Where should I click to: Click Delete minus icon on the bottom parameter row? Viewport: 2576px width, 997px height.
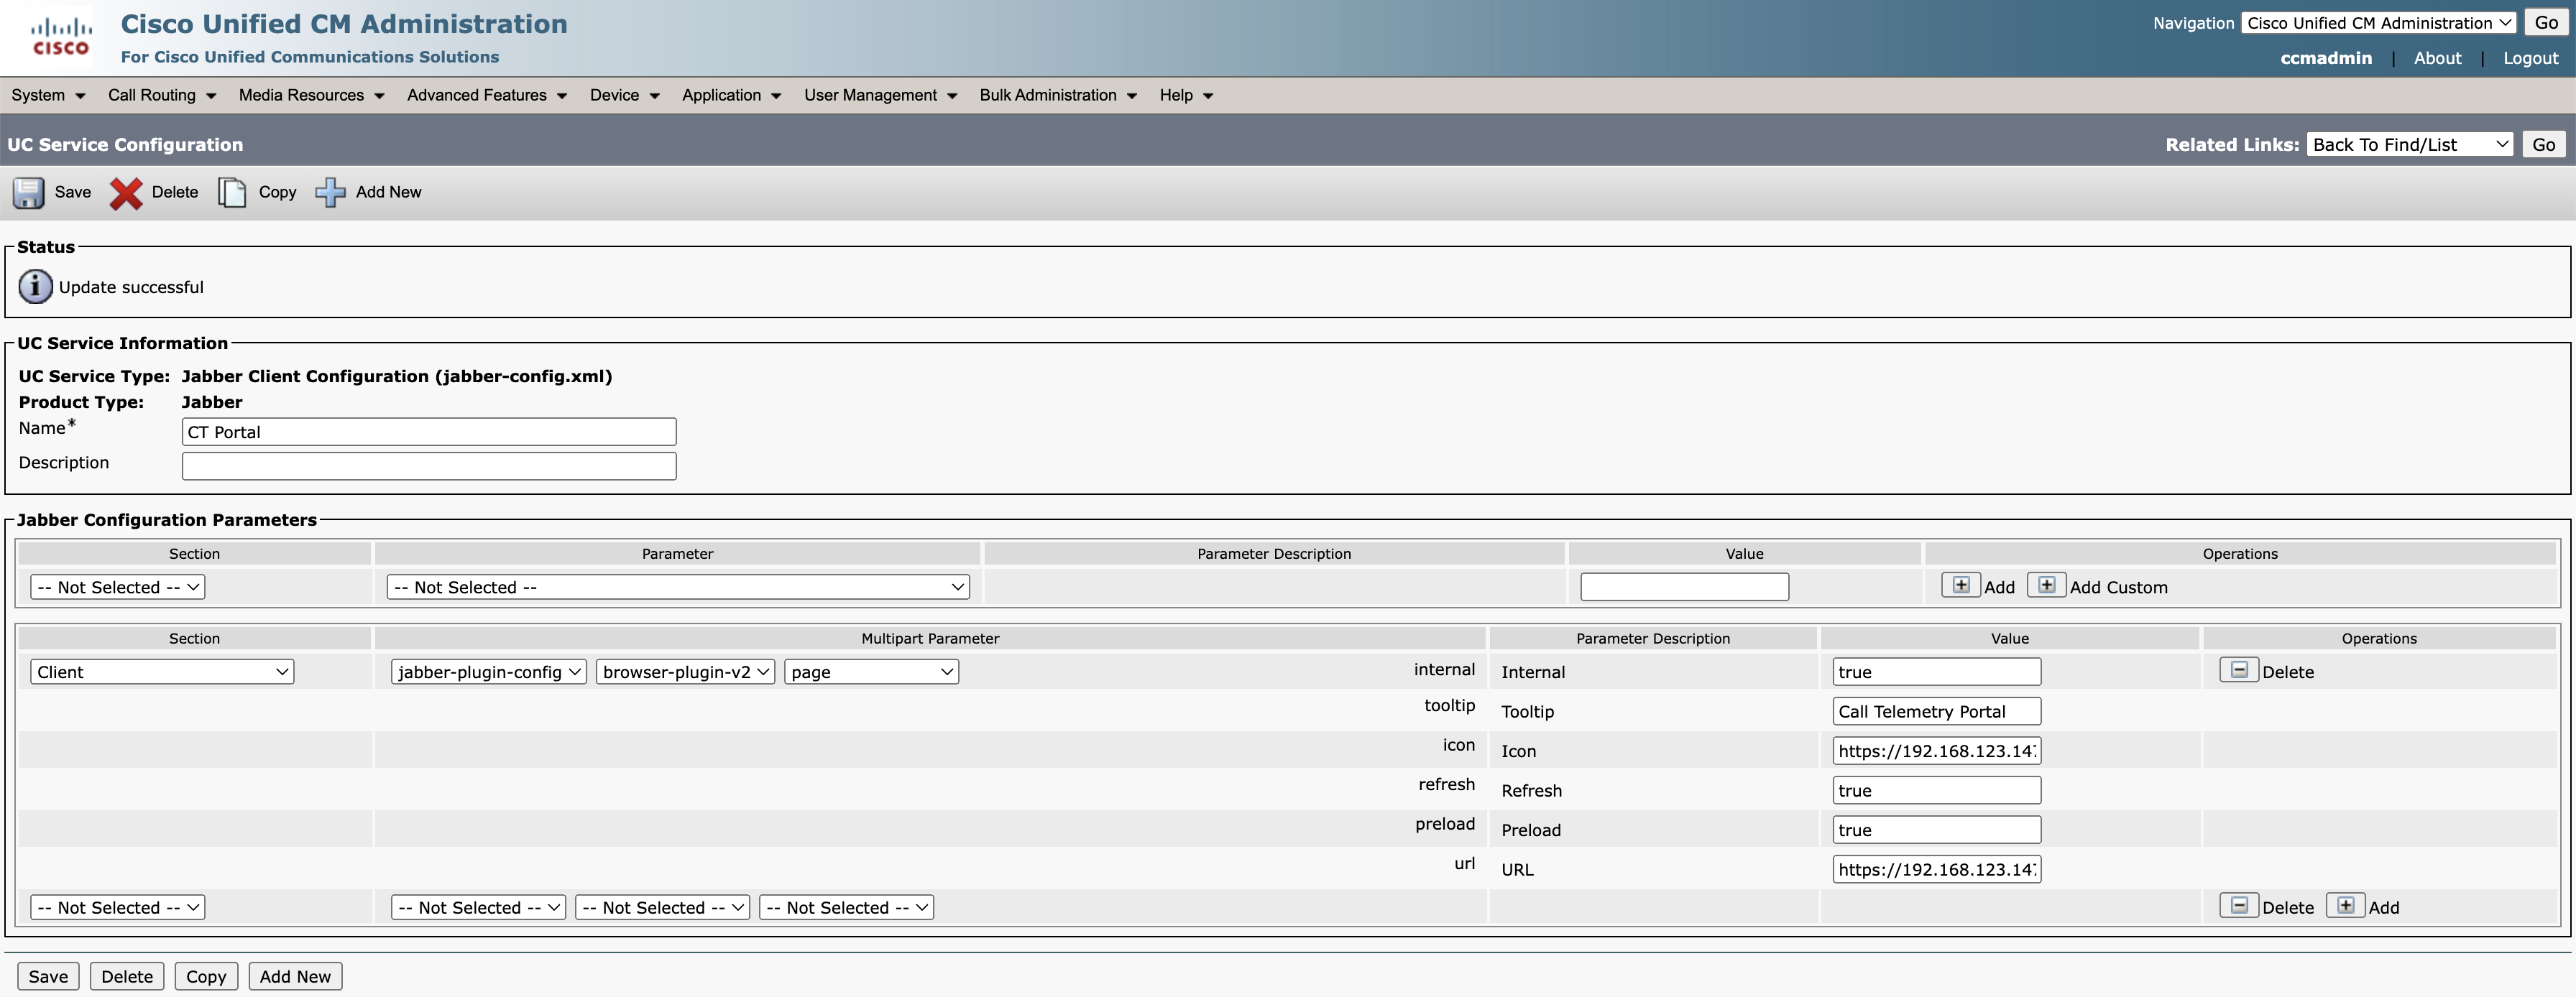pyautogui.click(x=2240, y=905)
